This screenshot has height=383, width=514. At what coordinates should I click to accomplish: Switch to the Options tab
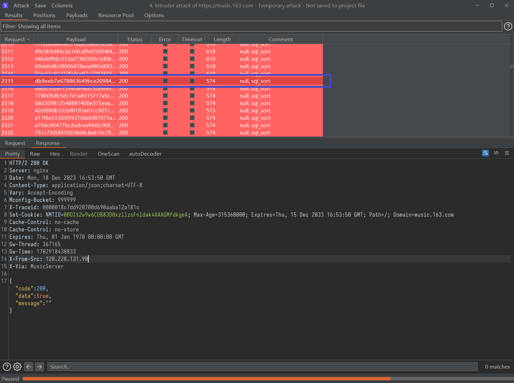point(154,15)
